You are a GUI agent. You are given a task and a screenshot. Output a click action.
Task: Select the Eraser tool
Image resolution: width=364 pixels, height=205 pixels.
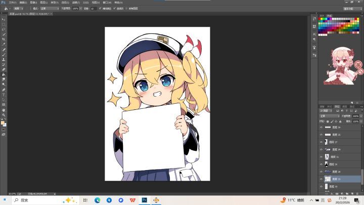4,69
